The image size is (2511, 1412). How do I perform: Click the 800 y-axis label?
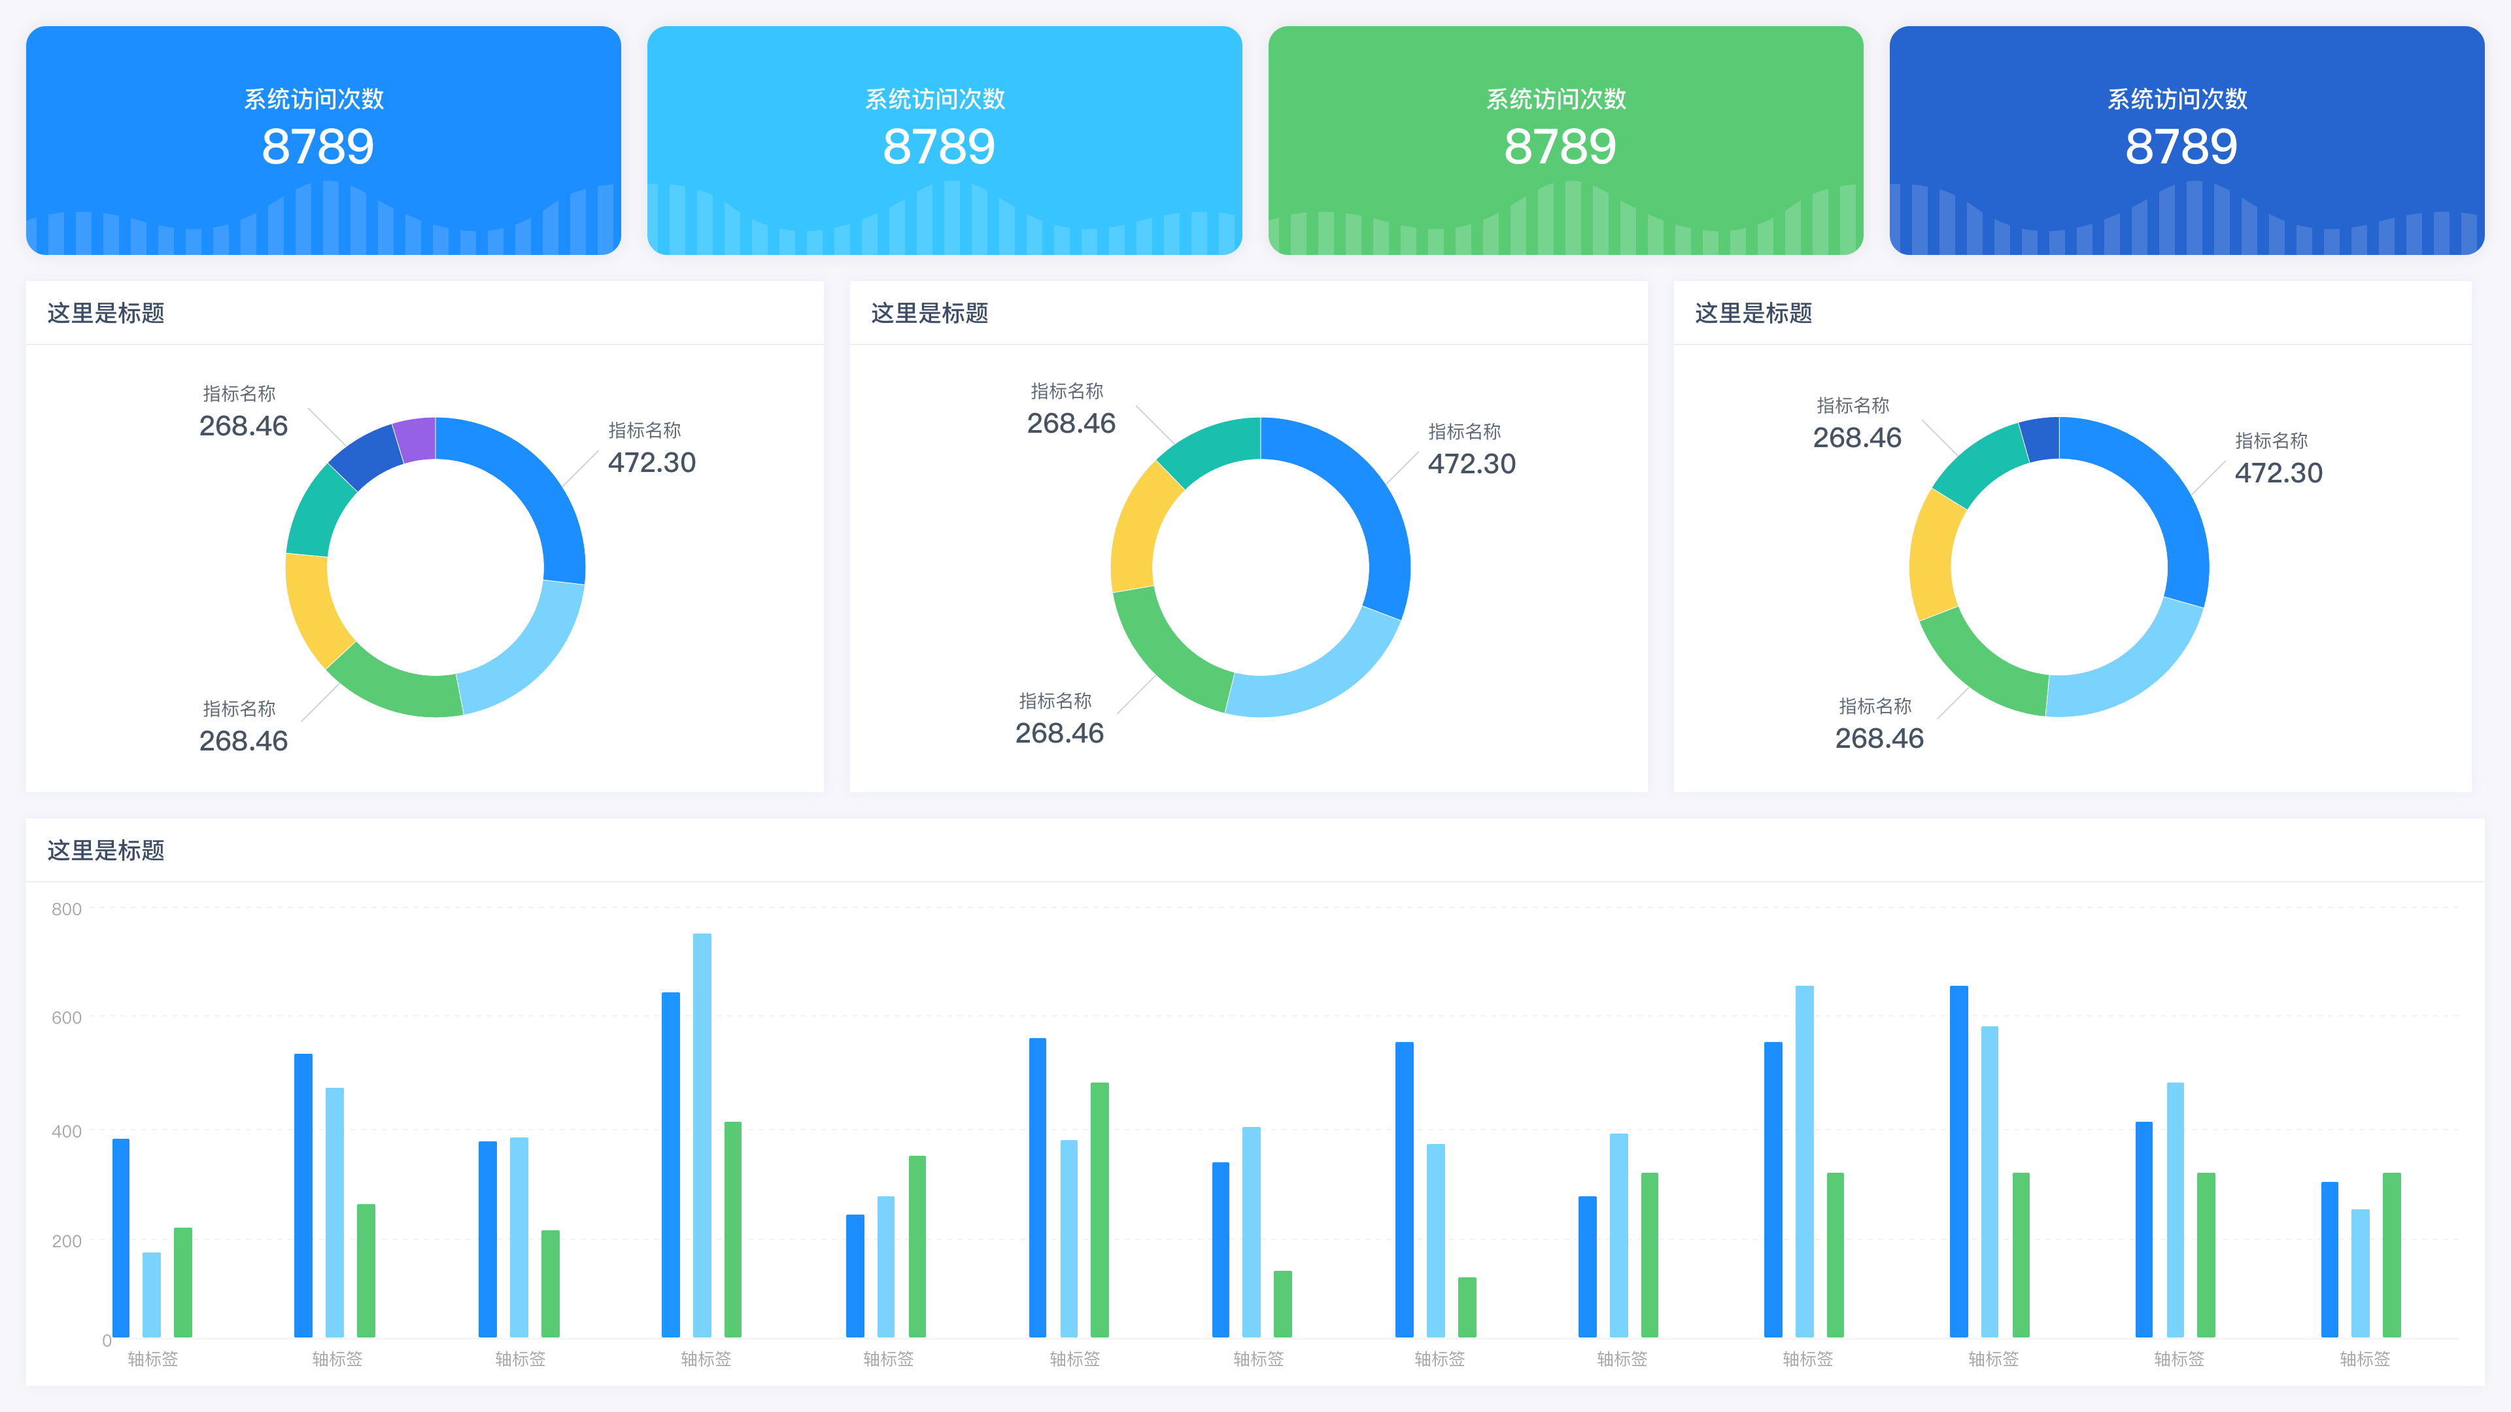point(66,909)
